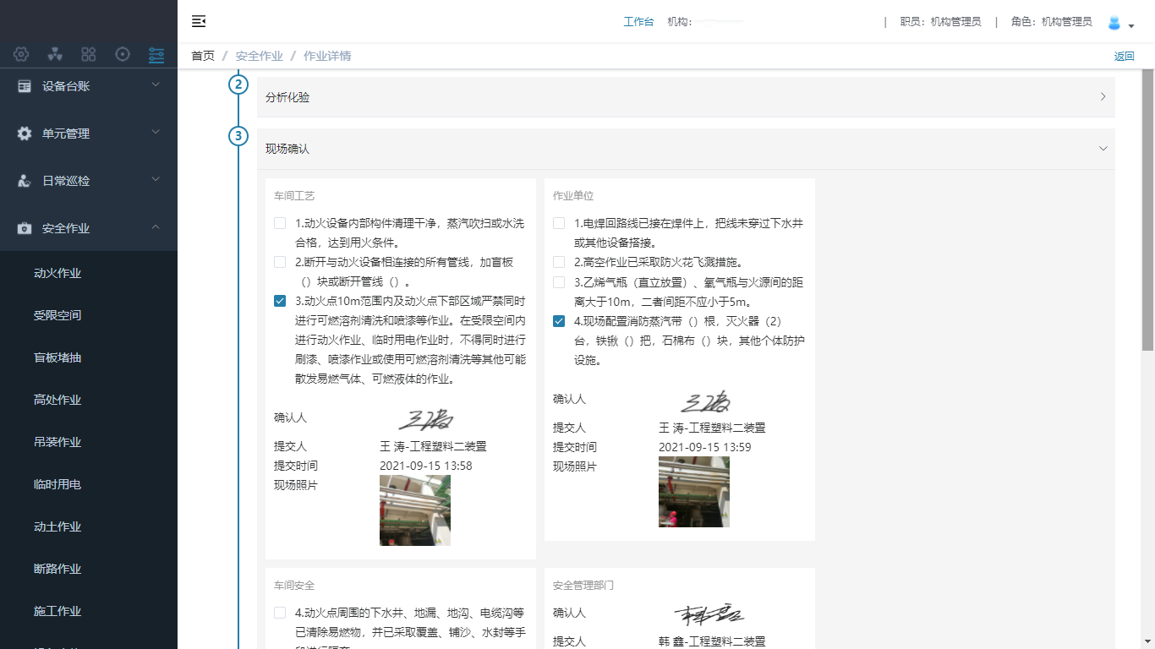1155x649 pixels.
Task: Click the step 3 circle marker
Action: coord(238,135)
